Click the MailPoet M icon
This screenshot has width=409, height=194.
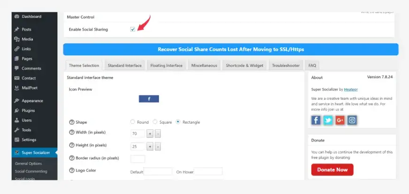(x=17, y=88)
